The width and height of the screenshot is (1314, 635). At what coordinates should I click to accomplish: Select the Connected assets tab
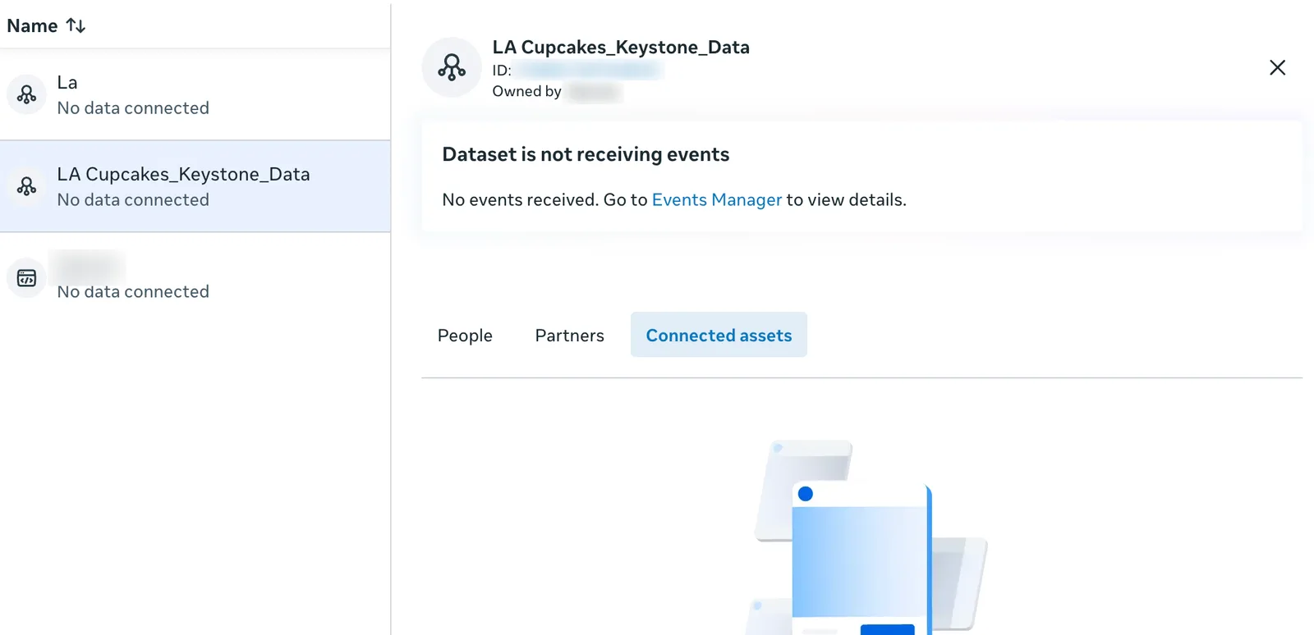(719, 335)
